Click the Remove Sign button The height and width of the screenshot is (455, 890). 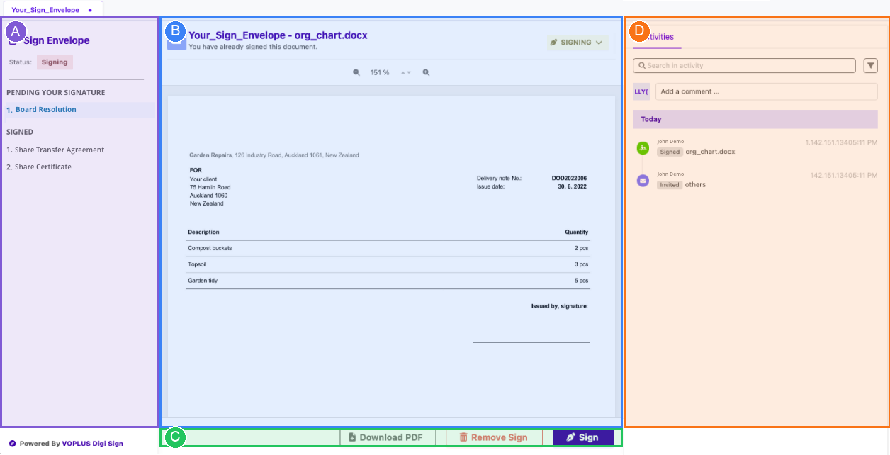[x=493, y=437]
